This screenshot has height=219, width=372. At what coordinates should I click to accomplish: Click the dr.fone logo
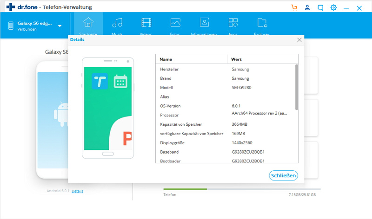tap(22, 7)
